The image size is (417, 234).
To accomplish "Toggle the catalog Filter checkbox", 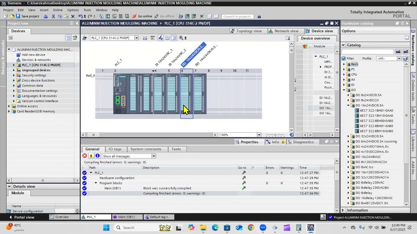I will pos(344,58).
